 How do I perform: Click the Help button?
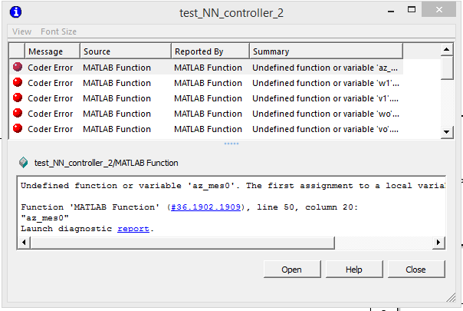(353, 270)
